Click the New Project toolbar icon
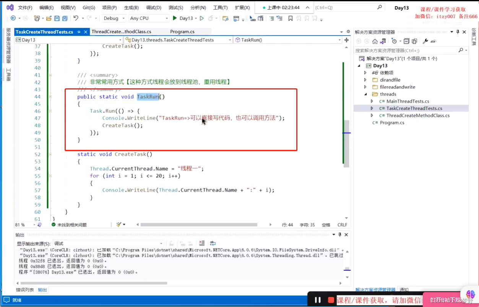Screen dimensions: 479x307 pos(37,18)
